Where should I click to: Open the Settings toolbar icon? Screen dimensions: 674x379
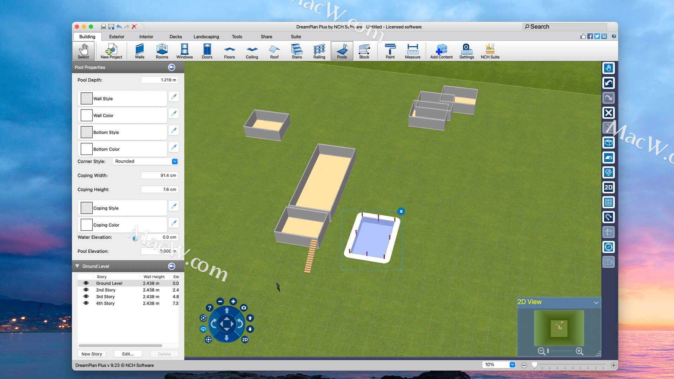pyautogui.click(x=467, y=51)
